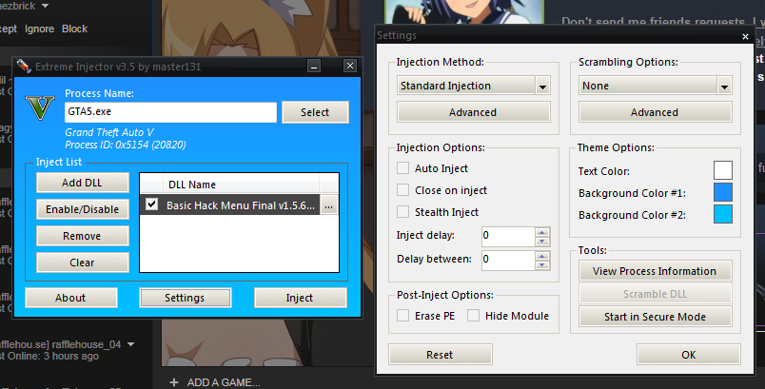Click ADD A GAME in Steam
The width and height of the screenshot is (765, 389).
coord(224,382)
